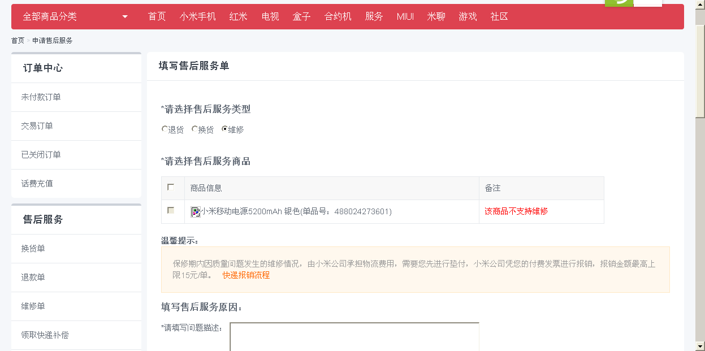705x351 pixels.
Task: Click into the 问题描述 text area
Action: click(x=354, y=337)
